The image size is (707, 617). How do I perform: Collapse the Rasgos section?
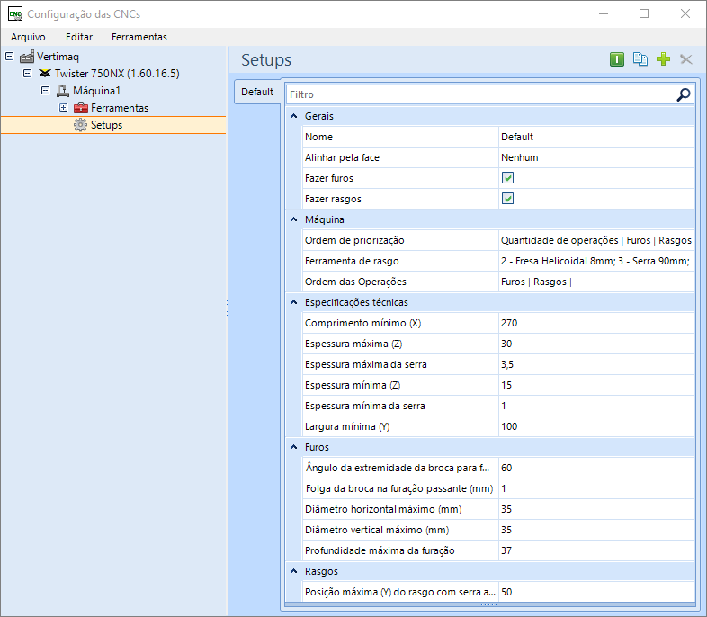[294, 571]
